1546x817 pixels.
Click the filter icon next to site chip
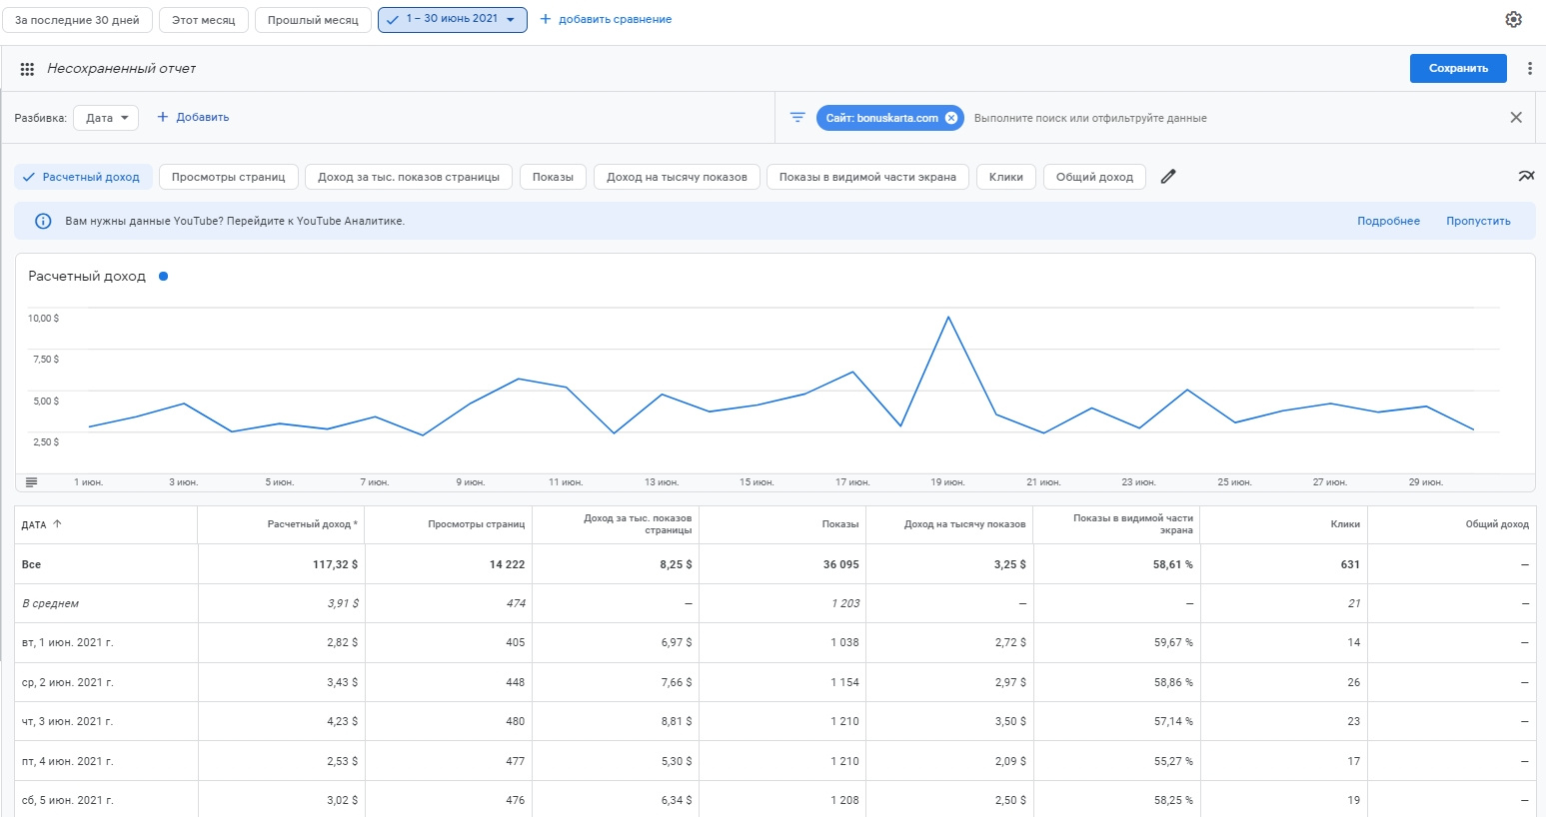[797, 118]
